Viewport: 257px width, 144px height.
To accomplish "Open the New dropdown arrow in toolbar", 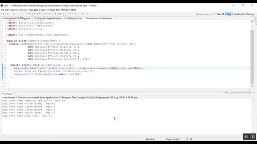I will [4, 14].
